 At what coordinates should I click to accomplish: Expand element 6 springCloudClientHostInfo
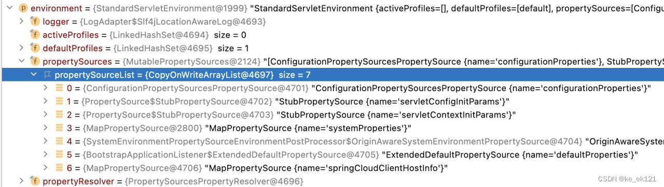[47, 168]
